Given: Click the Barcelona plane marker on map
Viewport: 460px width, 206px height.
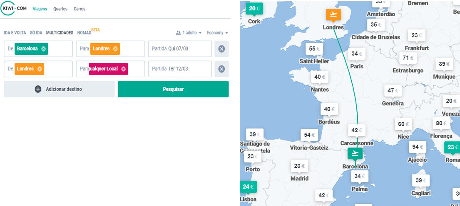Looking at the screenshot, I should pos(355,153).
